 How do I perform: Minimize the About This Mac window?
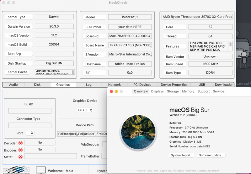(x=116, y=92)
